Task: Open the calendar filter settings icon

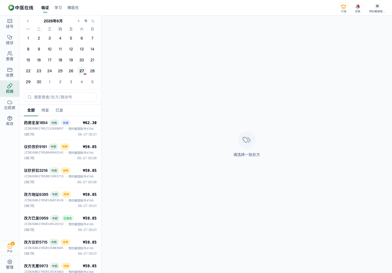Action: [93, 21]
